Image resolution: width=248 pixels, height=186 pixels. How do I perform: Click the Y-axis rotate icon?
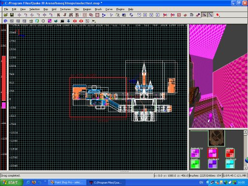38,15
